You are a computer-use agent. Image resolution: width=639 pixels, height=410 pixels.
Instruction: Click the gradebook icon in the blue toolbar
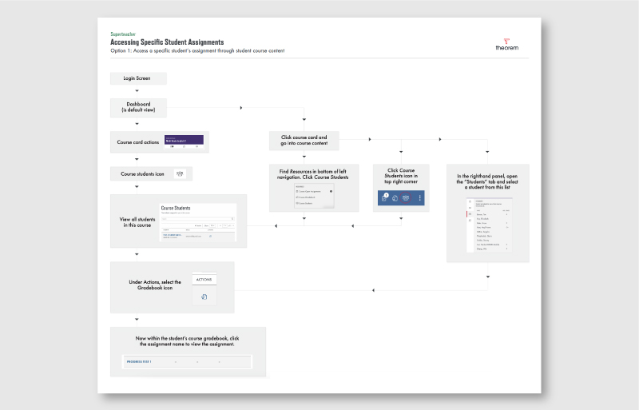coord(395,198)
